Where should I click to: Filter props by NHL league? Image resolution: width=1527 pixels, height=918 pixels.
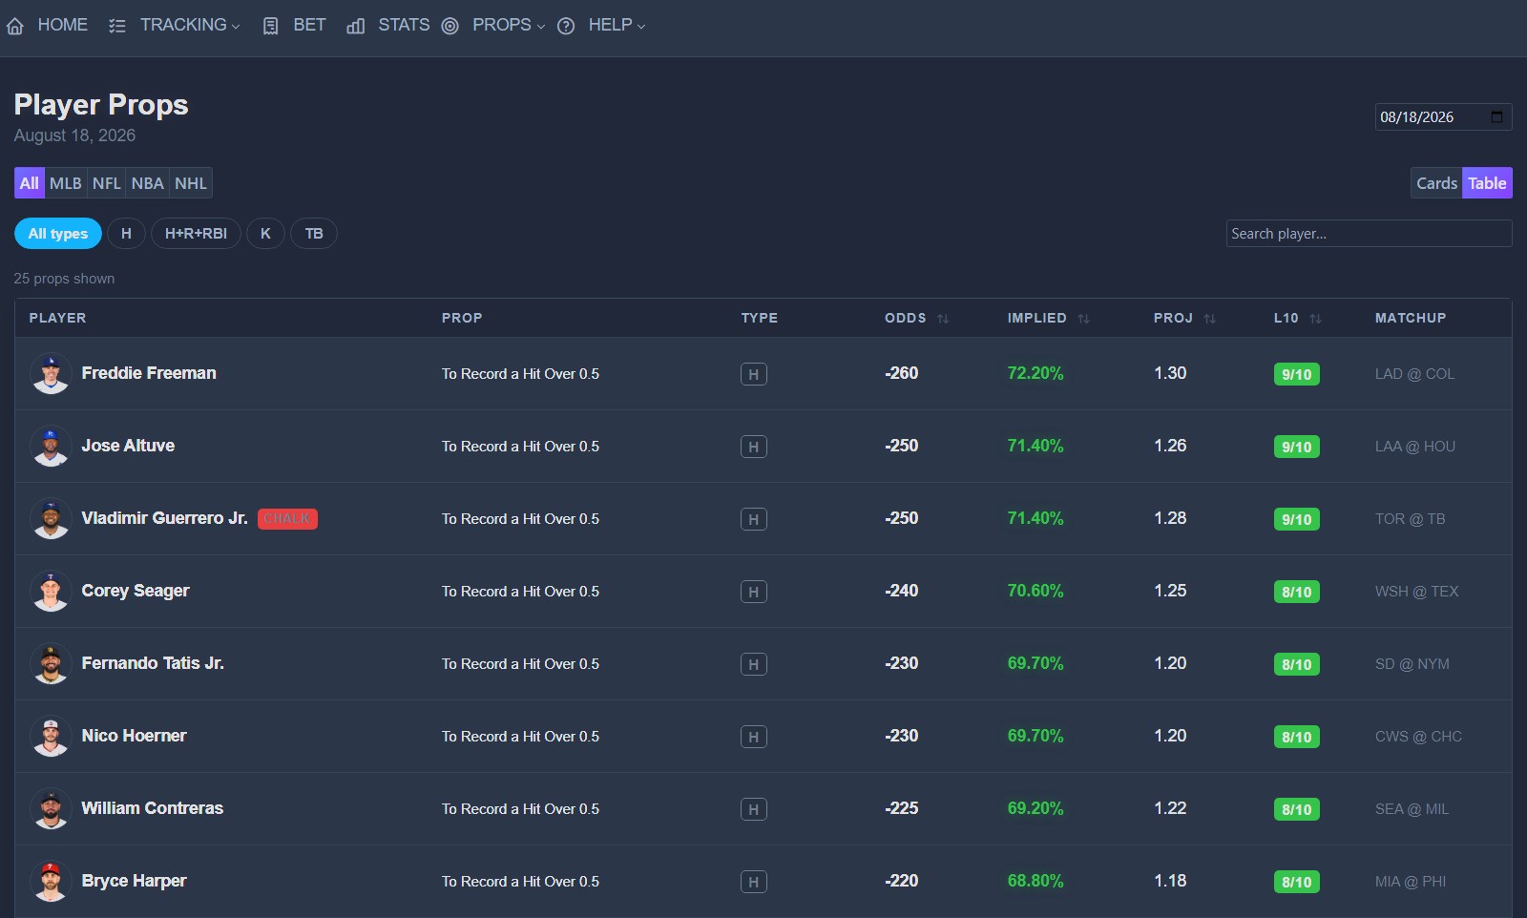pyautogui.click(x=191, y=183)
